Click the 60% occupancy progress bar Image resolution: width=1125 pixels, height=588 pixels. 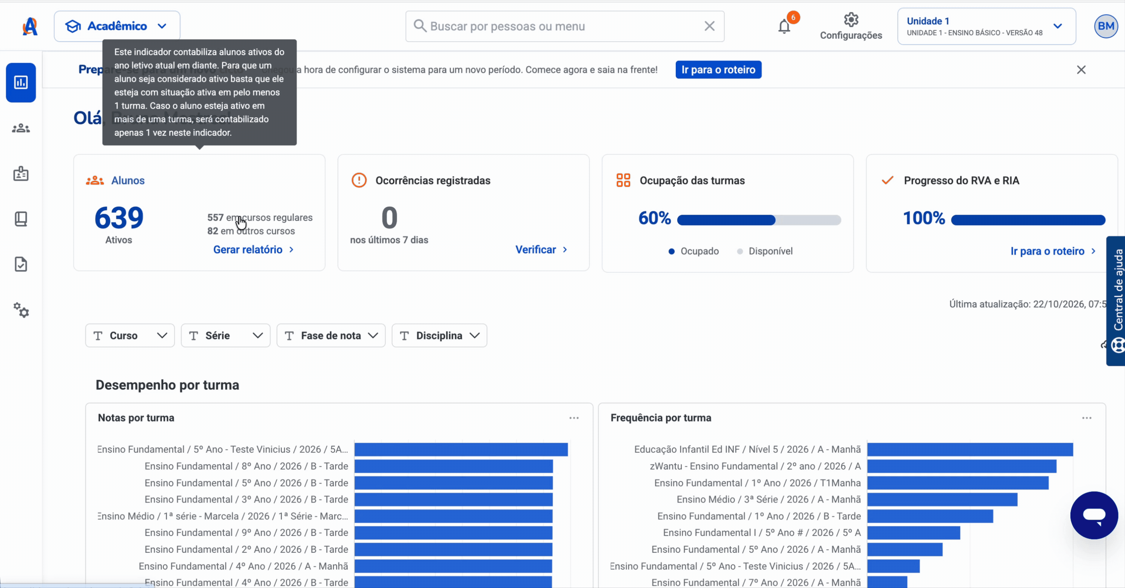tap(759, 220)
